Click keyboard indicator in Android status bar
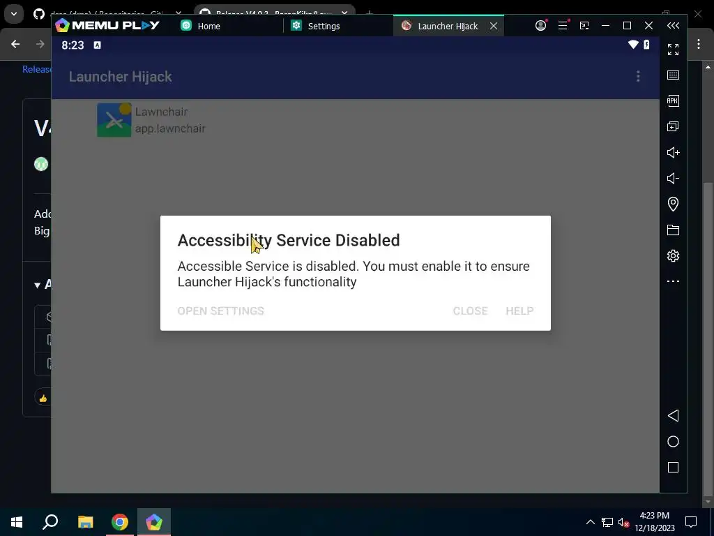 pos(97,45)
